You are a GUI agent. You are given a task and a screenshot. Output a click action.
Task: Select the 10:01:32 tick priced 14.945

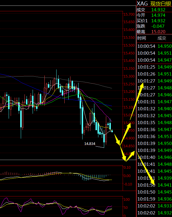(154, 115)
